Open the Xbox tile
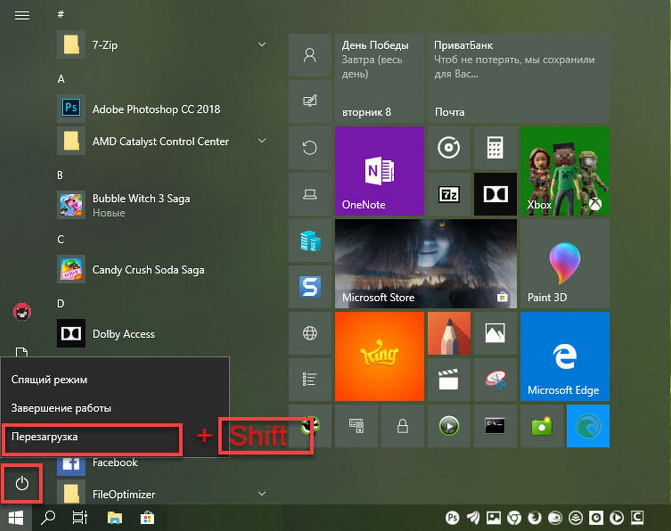 tap(565, 171)
